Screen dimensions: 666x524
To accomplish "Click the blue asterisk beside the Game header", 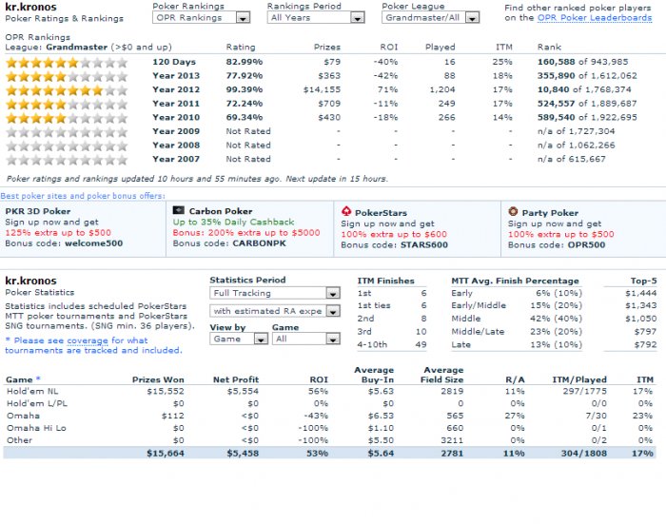I will 38,378.
